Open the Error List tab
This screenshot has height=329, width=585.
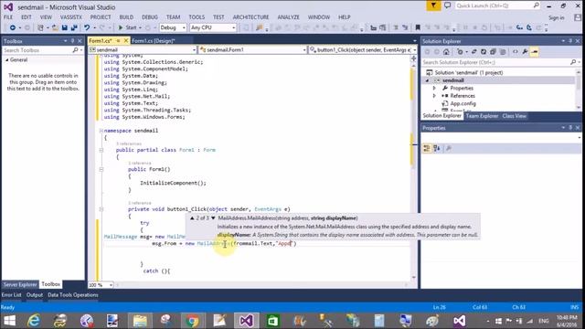[11, 295]
